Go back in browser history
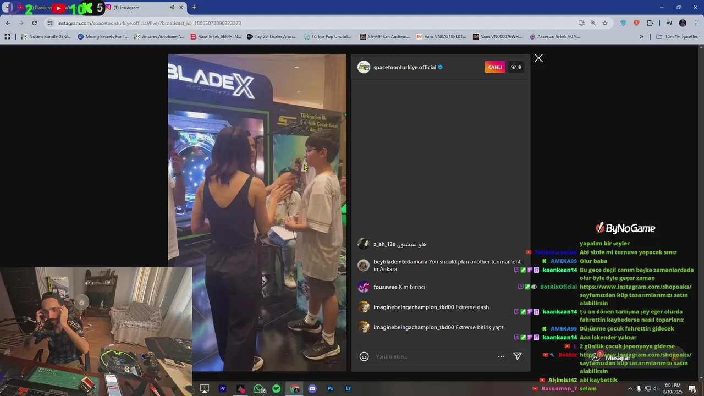The width and height of the screenshot is (704, 396). click(8, 23)
